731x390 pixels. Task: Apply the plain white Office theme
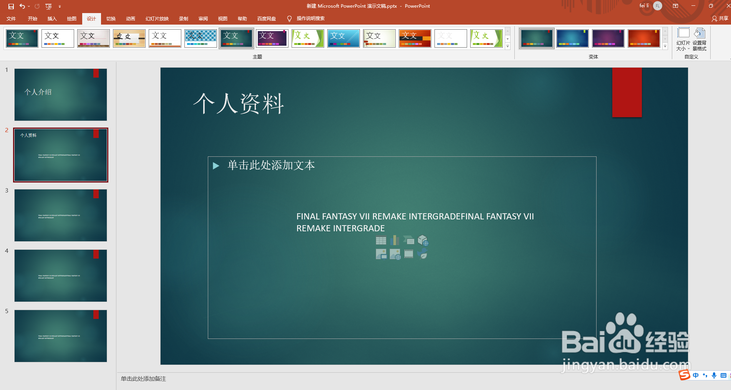[58, 38]
